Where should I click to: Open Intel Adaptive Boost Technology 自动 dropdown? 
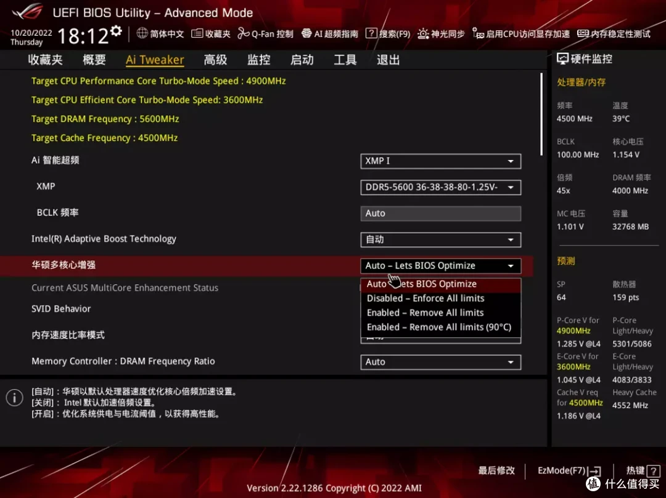[x=440, y=239]
